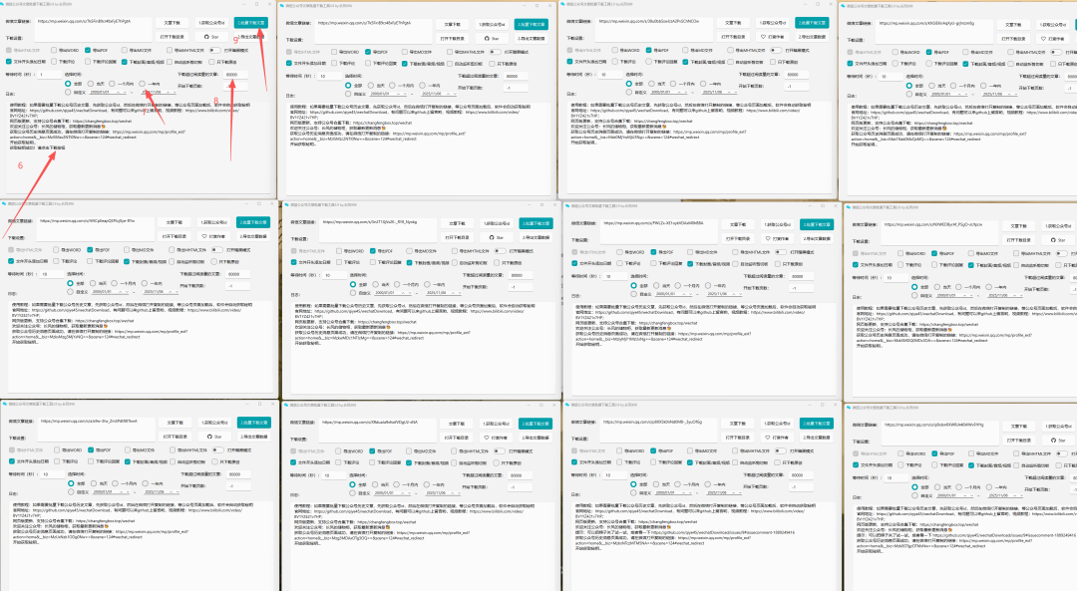
Task: Click GitHub Star icon in middle row fourth window
Action: coord(1052,240)
